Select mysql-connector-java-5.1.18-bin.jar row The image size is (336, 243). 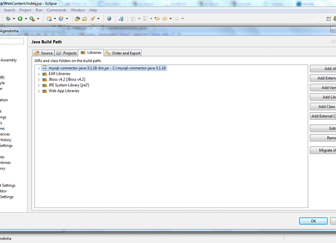click(104, 68)
